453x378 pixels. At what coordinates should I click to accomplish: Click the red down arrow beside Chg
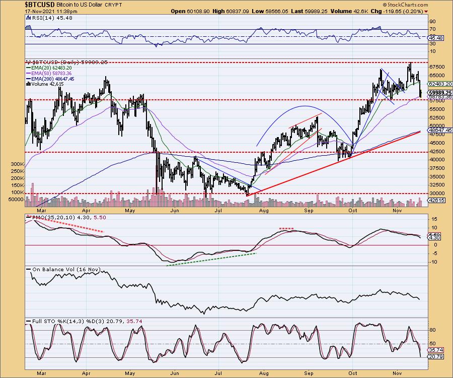click(426, 12)
